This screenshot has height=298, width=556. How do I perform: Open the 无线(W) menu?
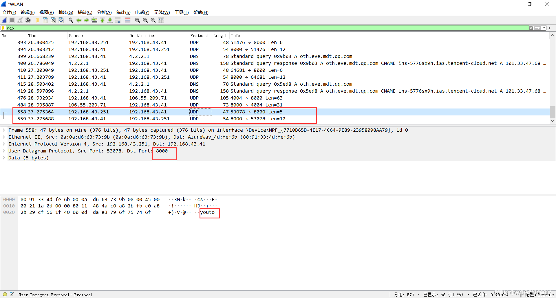(x=162, y=12)
